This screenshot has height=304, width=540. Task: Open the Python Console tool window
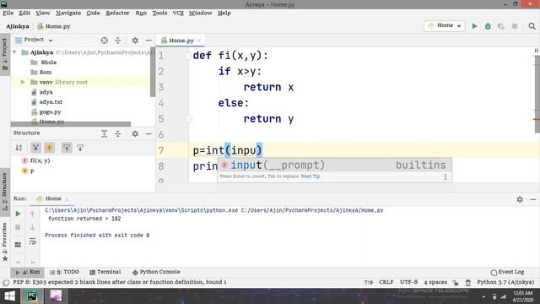[x=156, y=272]
